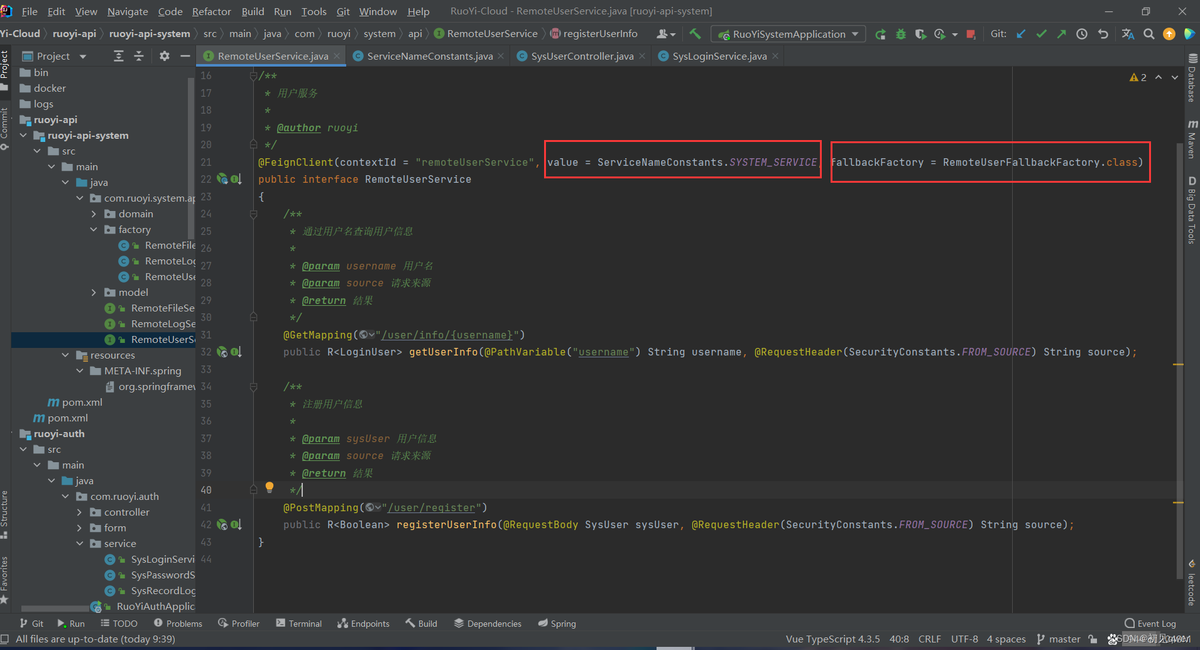1200x650 pixels.
Task: Collapse the factory folder
Action: tap(94, 229)
